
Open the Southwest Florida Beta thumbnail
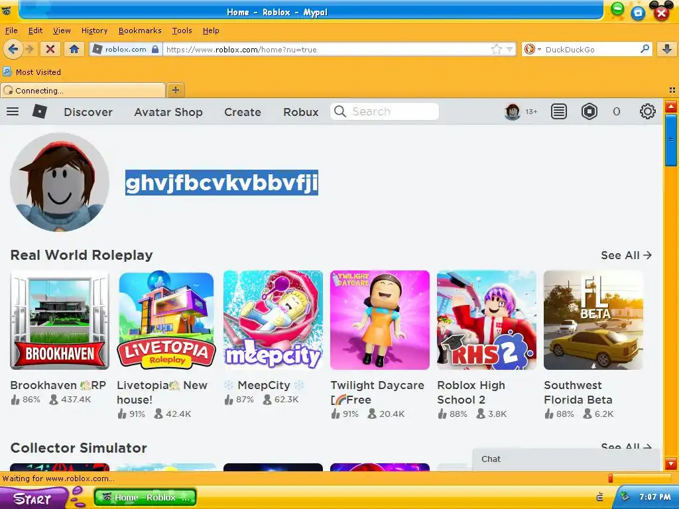593,320
